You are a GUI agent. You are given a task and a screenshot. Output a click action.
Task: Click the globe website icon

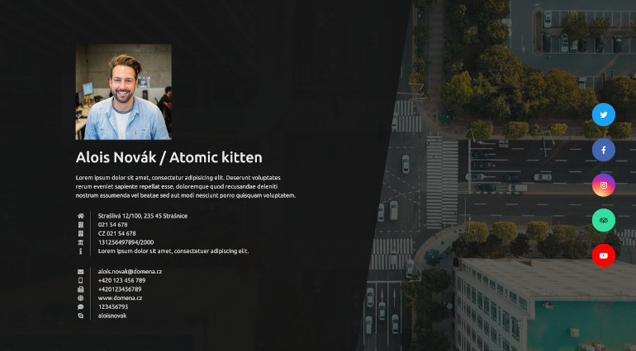pos(81,298)
